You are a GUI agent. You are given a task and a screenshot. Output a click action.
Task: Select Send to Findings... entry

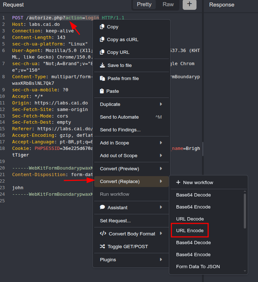point(131,130)
